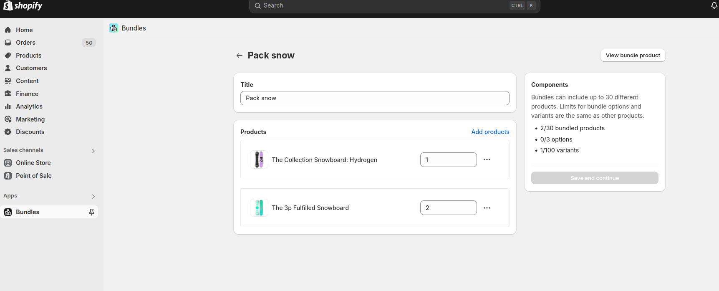
Task: Click the Save and continue button
Action: point(594,178)
